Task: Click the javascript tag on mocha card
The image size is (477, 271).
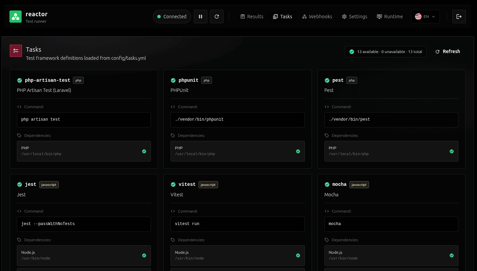Action: click(x=359, y=185)
